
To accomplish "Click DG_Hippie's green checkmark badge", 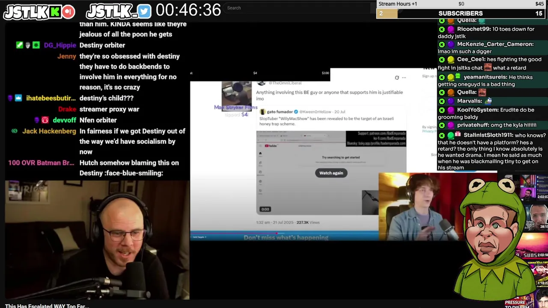I will point(19,45).
